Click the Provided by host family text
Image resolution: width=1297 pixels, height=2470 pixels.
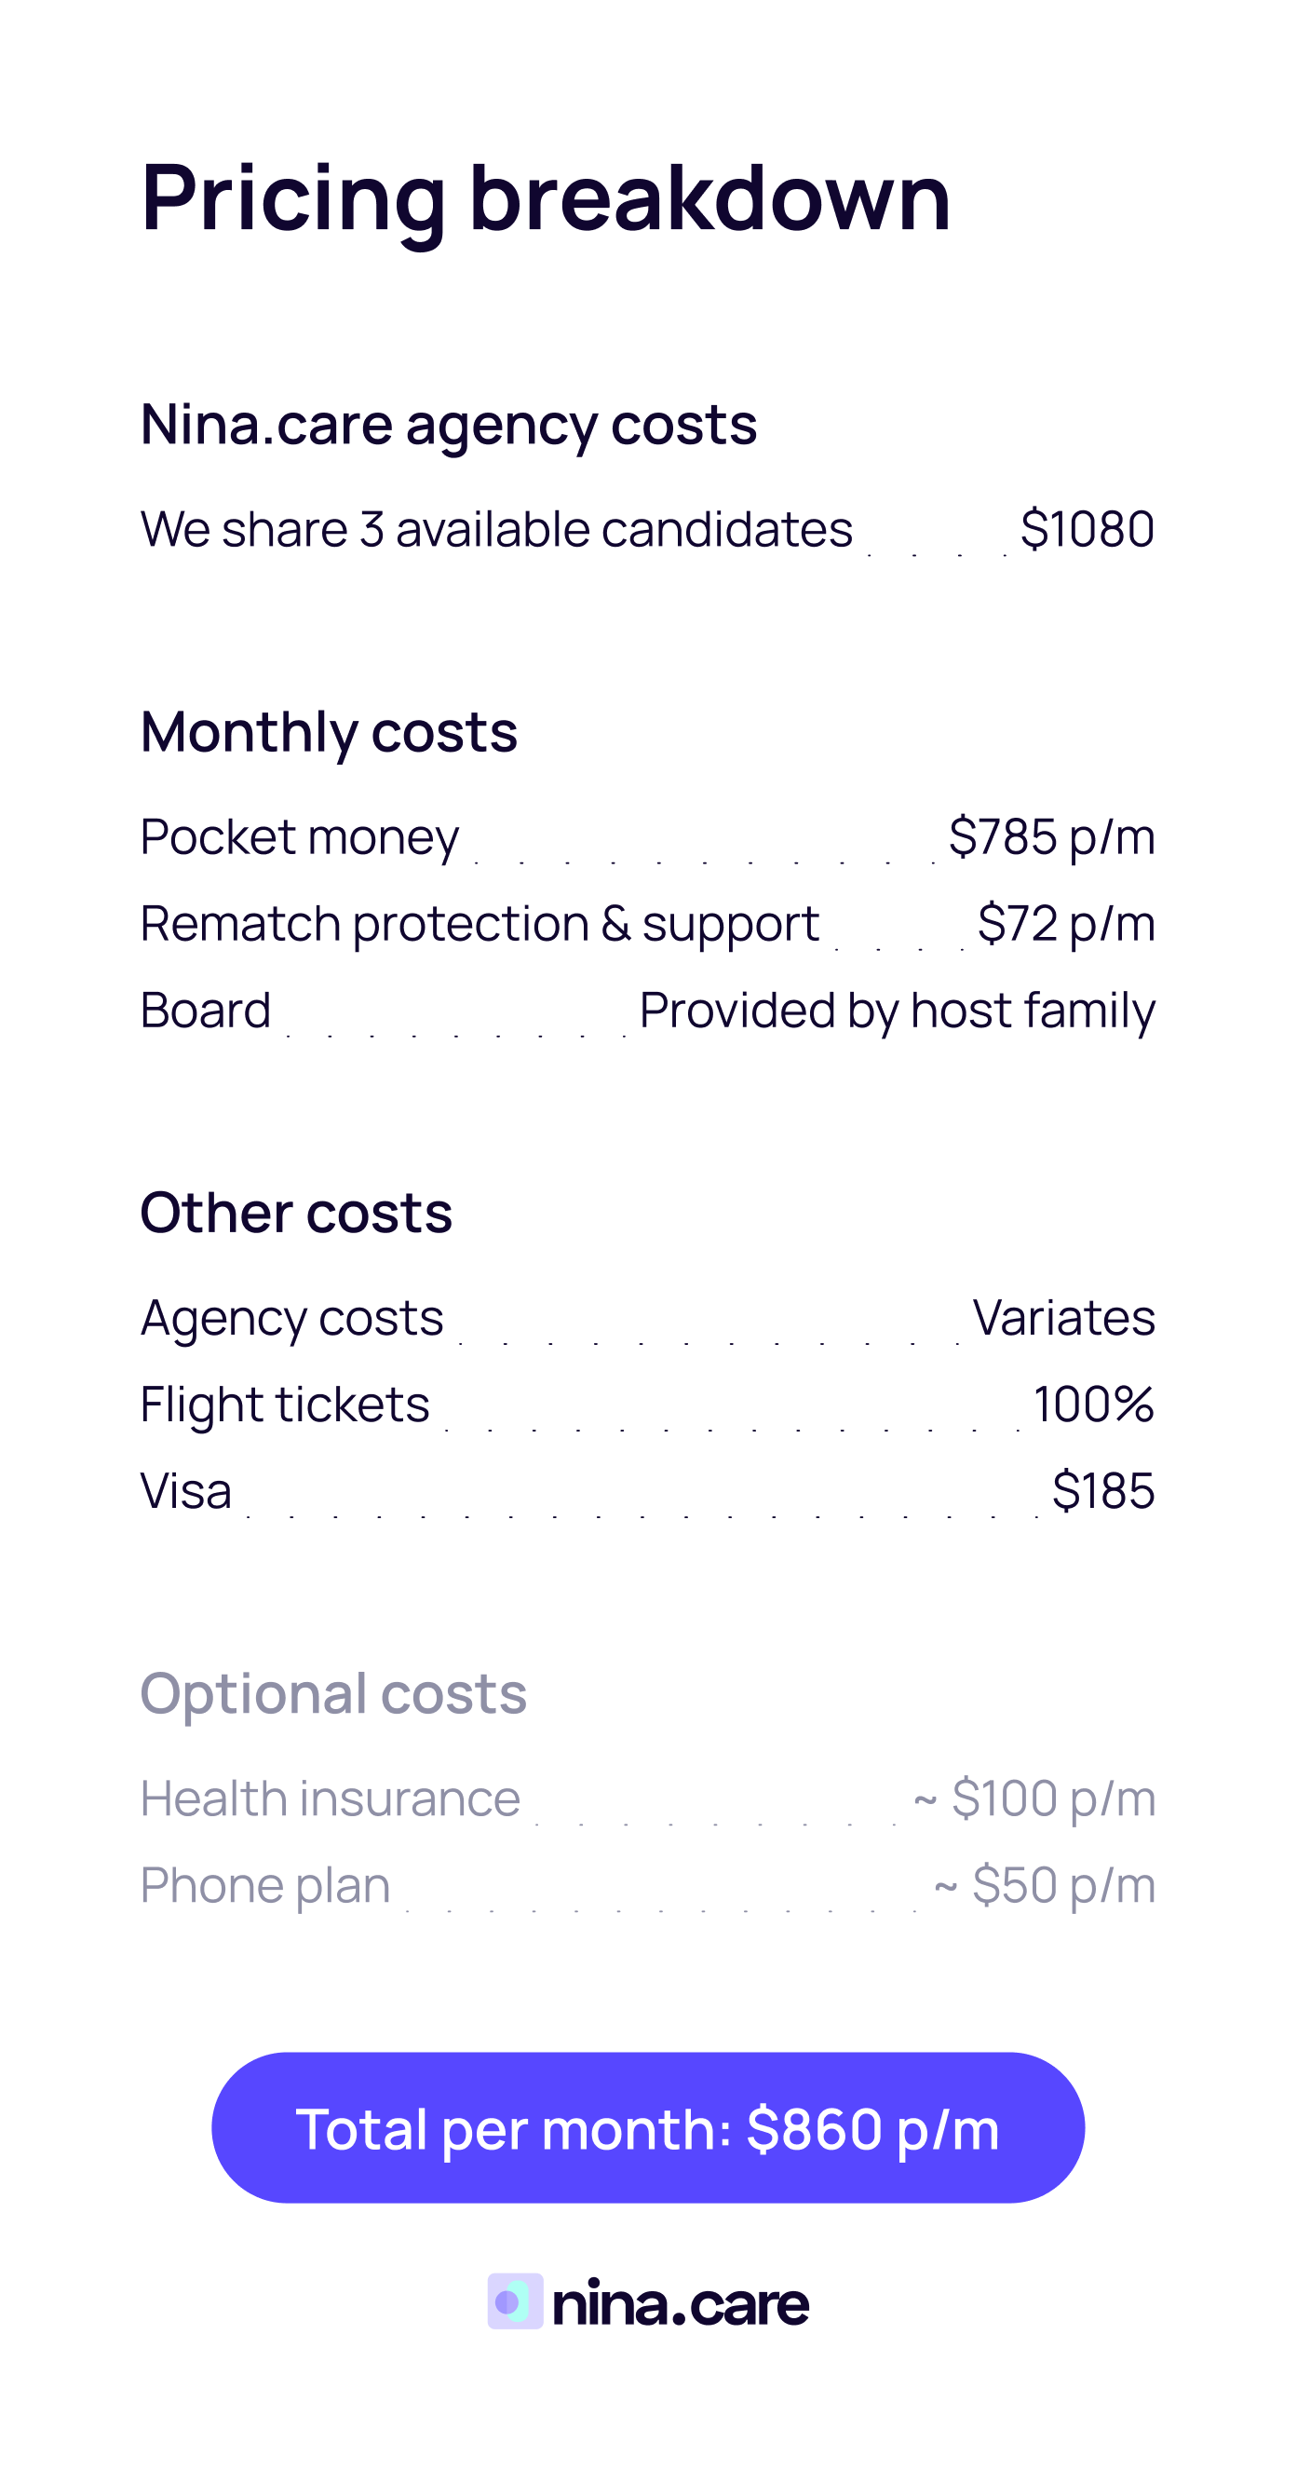click(x=898, y=1011)
